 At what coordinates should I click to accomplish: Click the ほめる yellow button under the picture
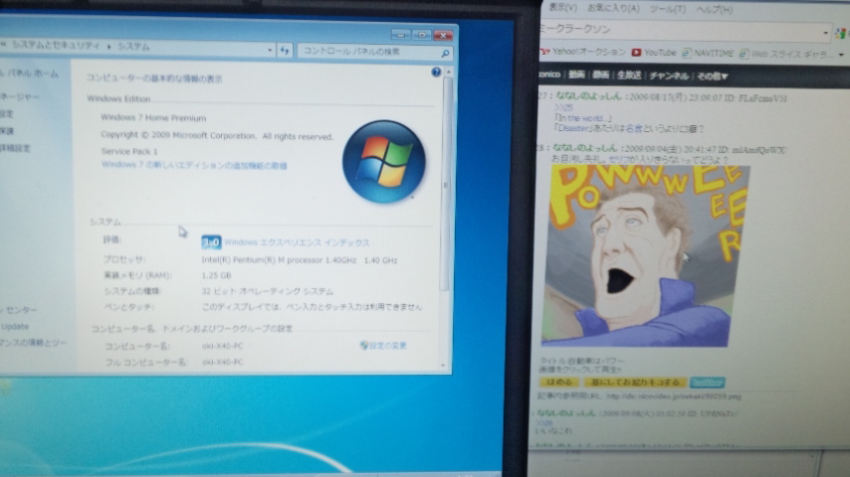pos(559,382)
